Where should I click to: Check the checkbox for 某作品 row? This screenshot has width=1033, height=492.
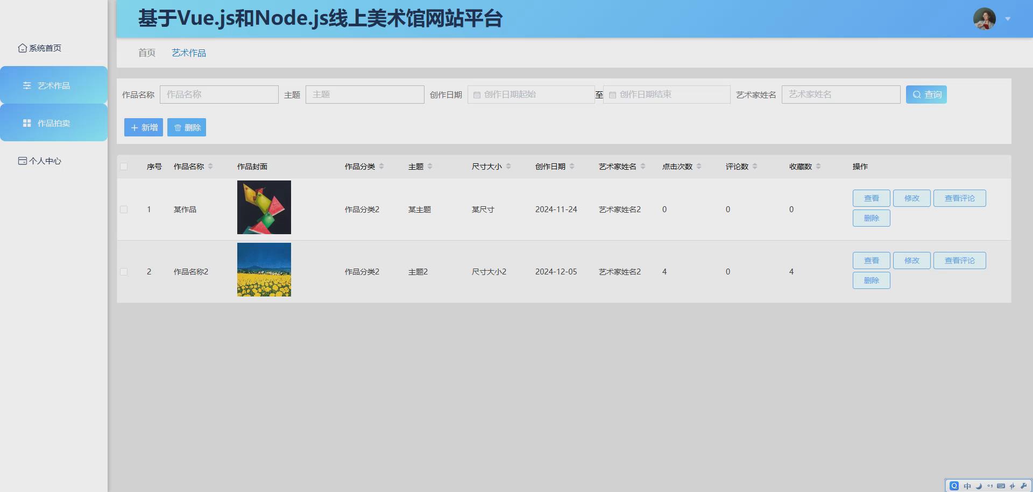click(124, 209)
